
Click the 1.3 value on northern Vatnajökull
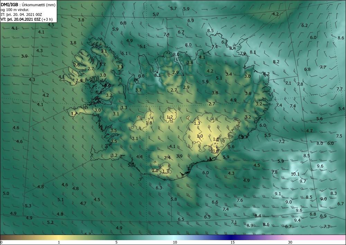197,123
